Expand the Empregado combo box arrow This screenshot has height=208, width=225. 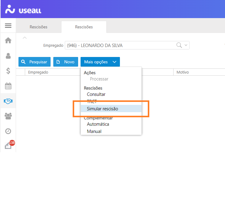186,45
